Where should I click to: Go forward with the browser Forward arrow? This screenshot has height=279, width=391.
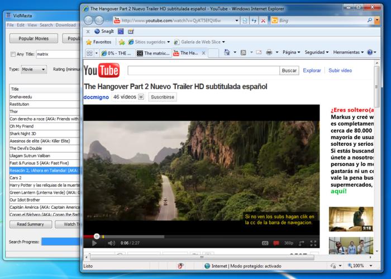coord(99,21)
